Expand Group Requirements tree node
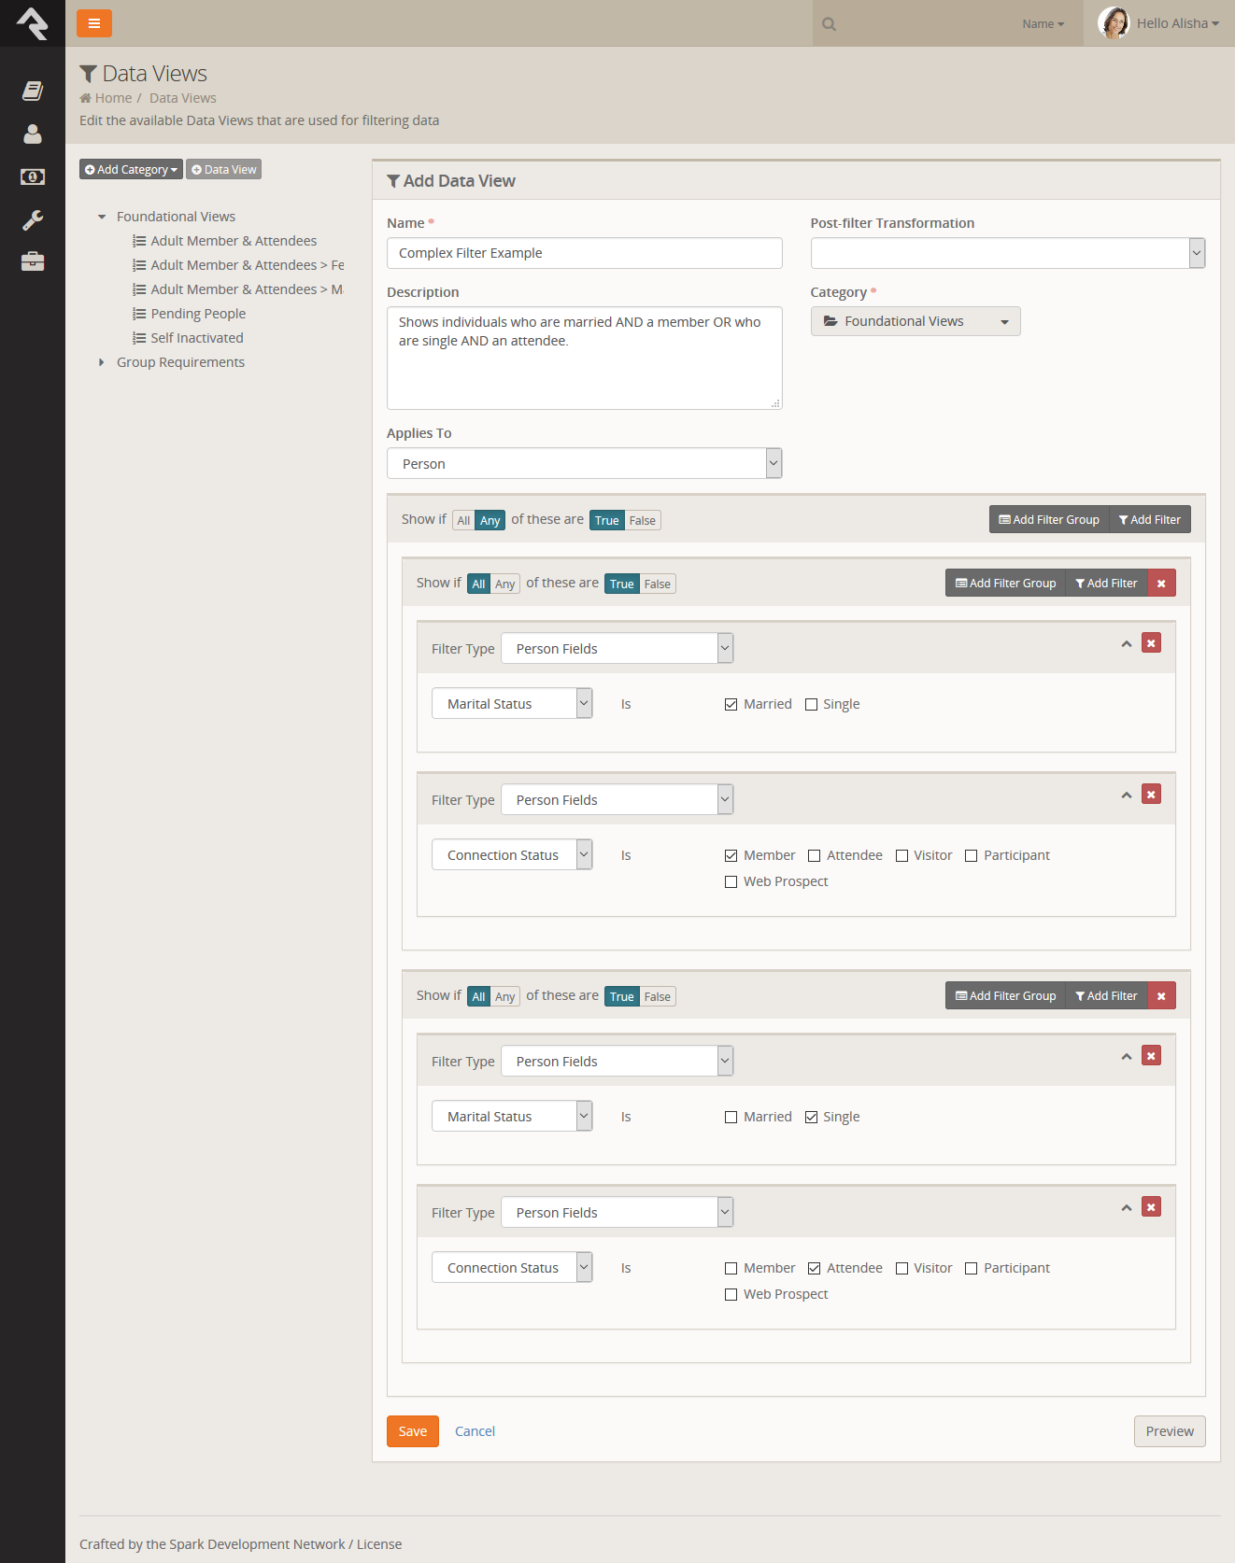 click(102, 362)
